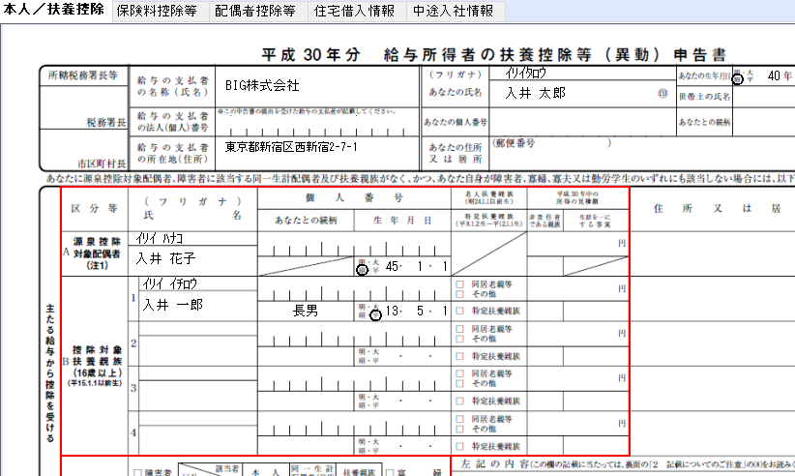
Task: Click the head-of-household あなたとの続柄 field
Action: click(x=763, y=122)
